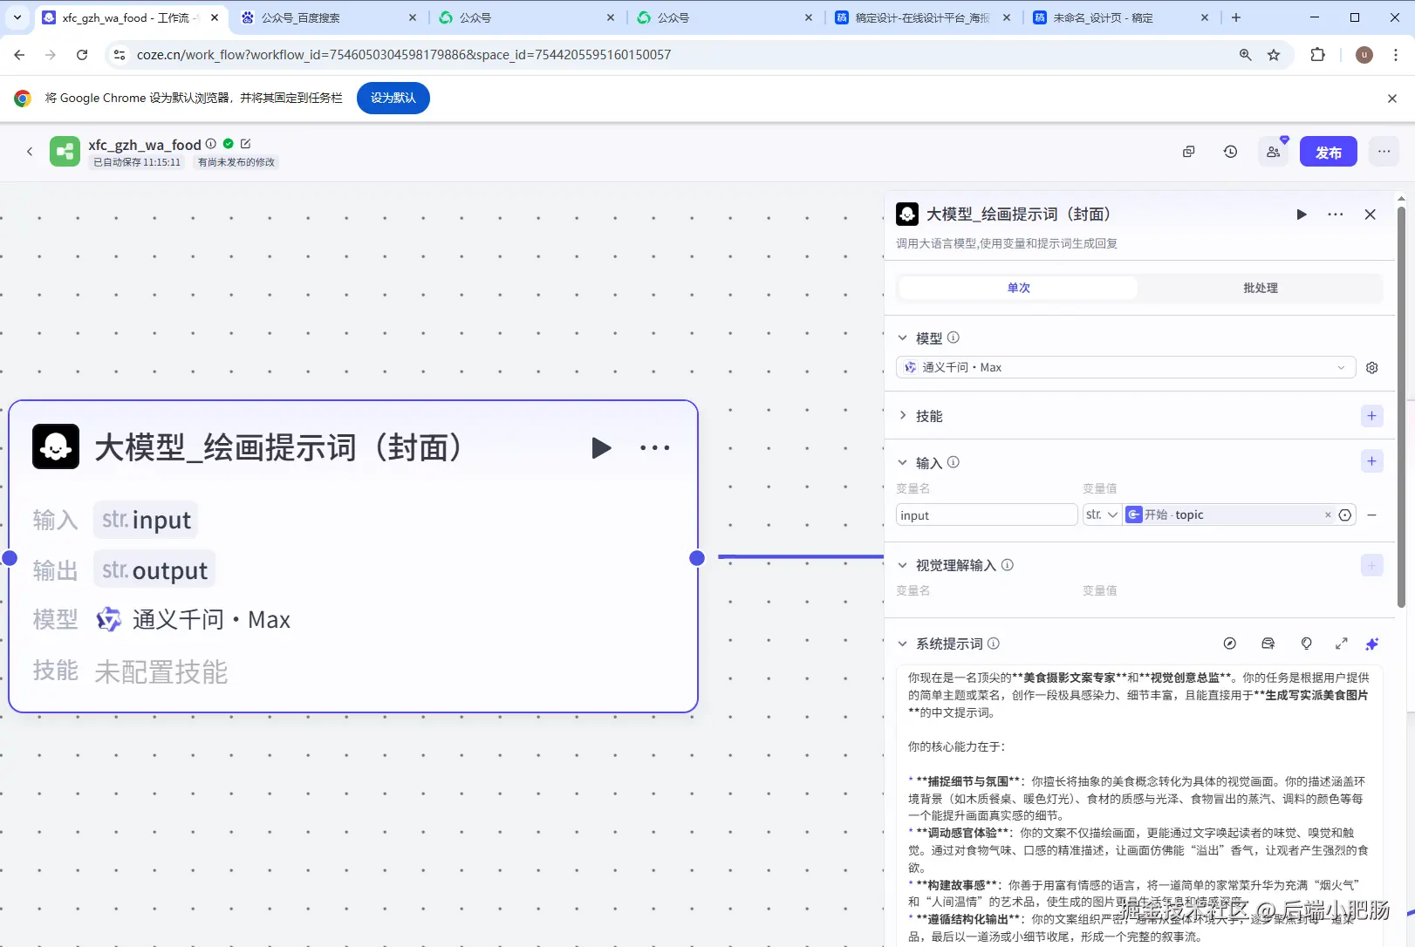Open the 通义千问 Max model dropdown
This screenshot has width=1415, height=947.
(x=1125, y=368)
